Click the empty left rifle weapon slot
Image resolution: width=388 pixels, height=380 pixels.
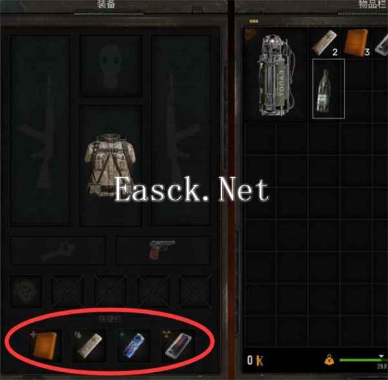point(39,131)
